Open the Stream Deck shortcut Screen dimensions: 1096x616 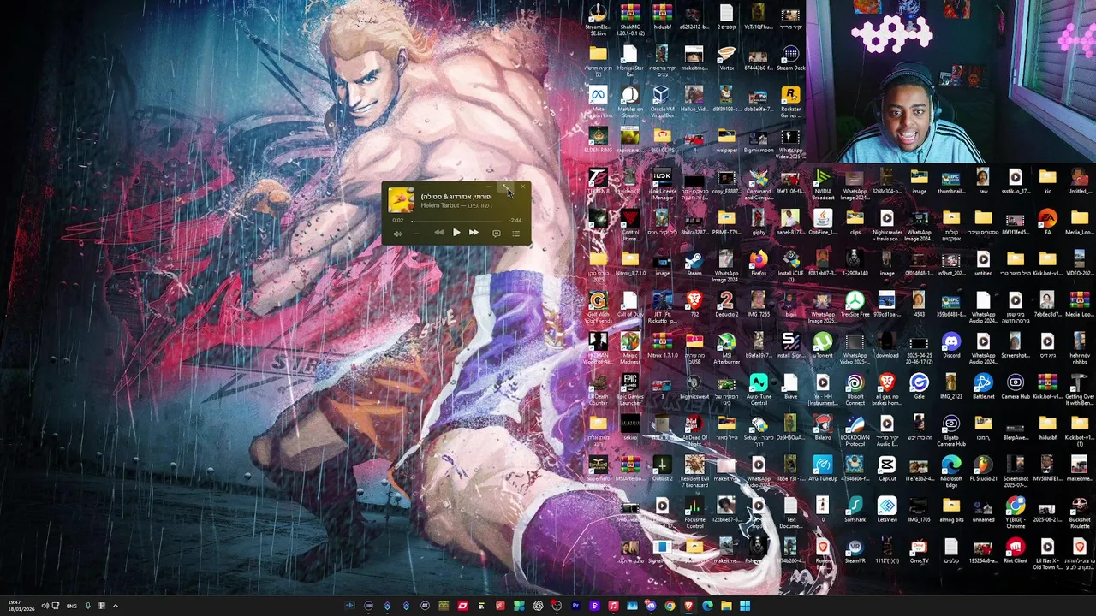point(790,59)
